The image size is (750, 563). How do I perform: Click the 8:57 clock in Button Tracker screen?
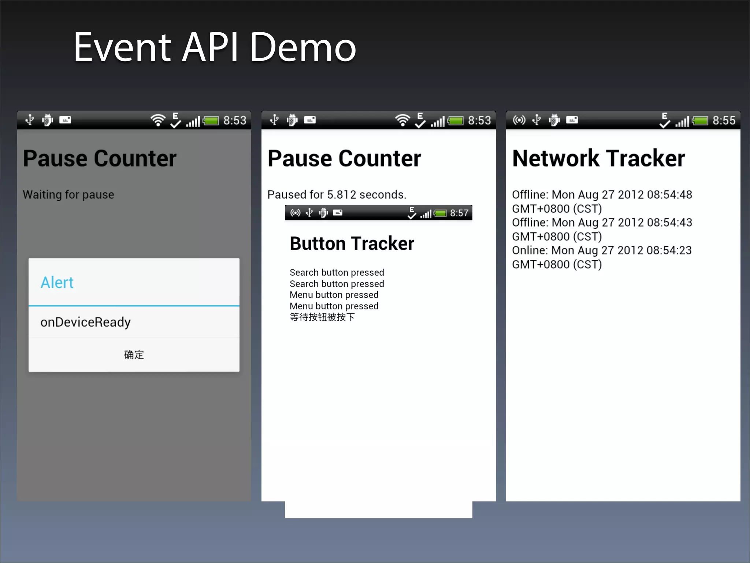(x=459, y=213)
